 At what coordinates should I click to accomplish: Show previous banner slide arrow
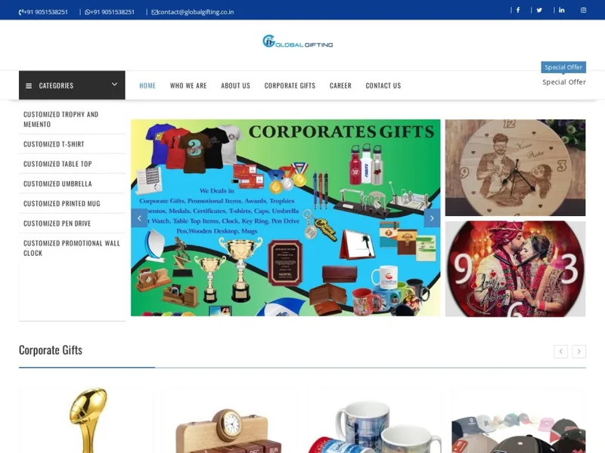[139, 218]
